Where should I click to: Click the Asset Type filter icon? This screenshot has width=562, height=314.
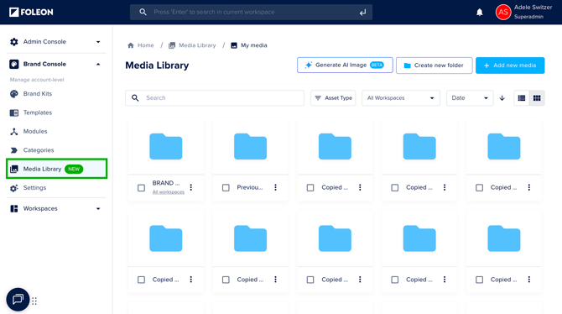(x=318, y=98)
